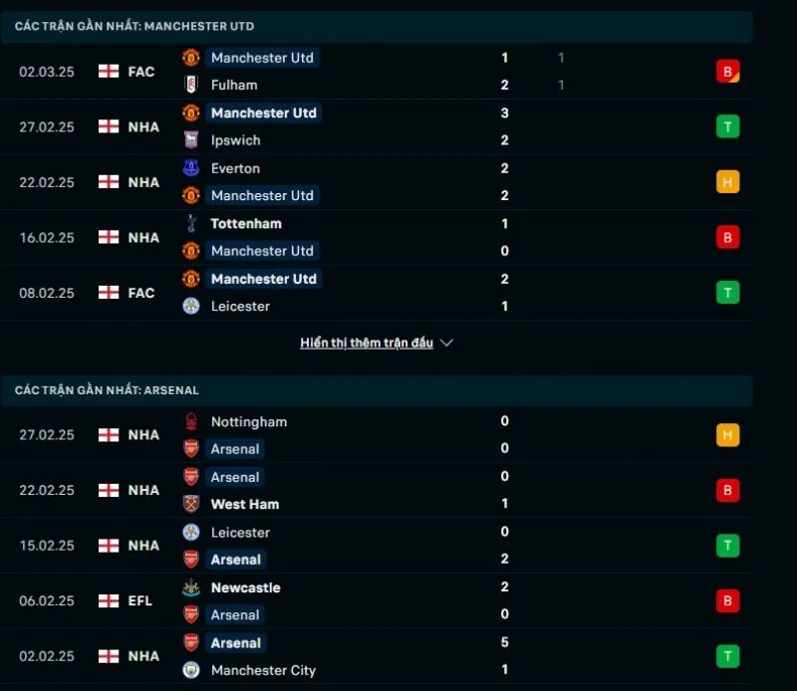The width and height of the screenshot is (797, 691).
Task: Click England flag on 06.02.25 EFL match
Action: click(x=109, y=600)
